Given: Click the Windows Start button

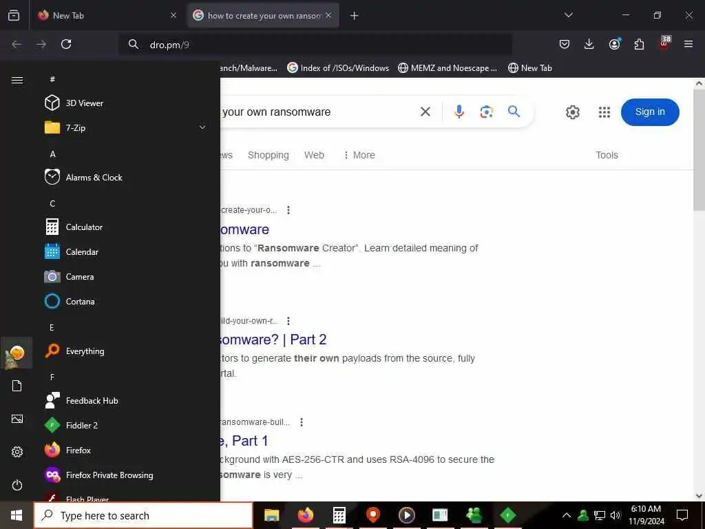Looking at the screenshot, I should (17, 515).
